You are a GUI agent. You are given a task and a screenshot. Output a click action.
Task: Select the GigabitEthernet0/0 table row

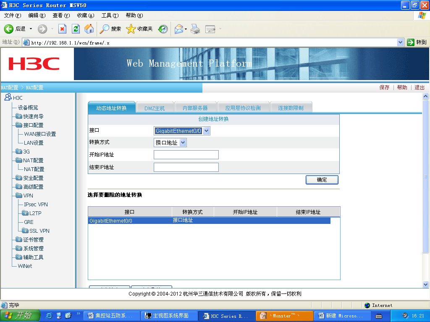click(209, 221)
